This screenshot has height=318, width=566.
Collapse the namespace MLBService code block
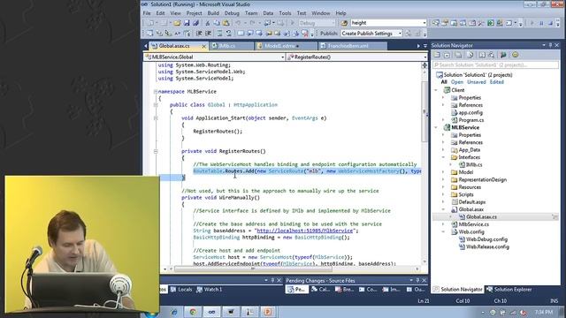point(156,92)
